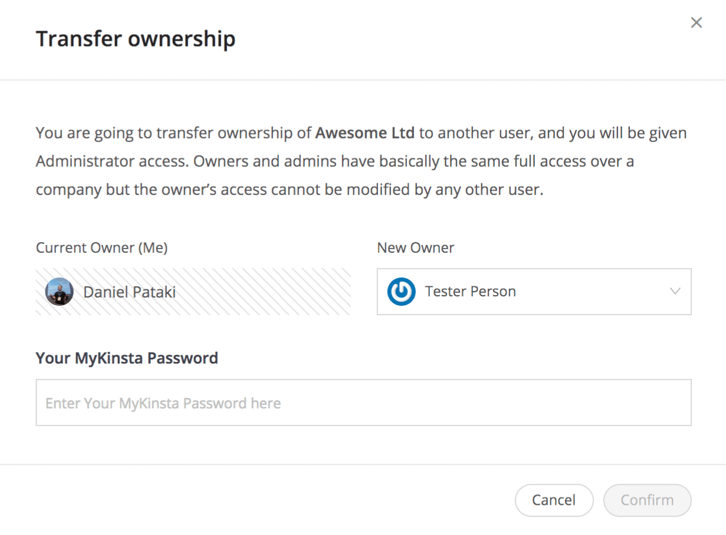The image size is (726, 535).
Task: Close the Transfer ownership dialog
Action: point(697,23)
